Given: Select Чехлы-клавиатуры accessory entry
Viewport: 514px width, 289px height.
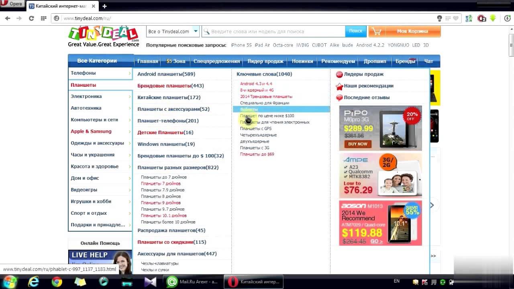Looking at the screenshot, I should tap(159, 263).
